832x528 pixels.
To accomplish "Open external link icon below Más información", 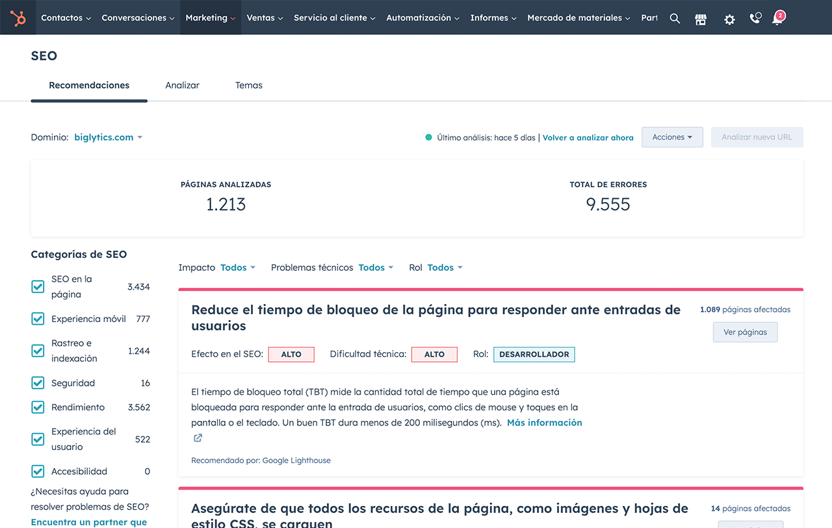I will point(198,438).
